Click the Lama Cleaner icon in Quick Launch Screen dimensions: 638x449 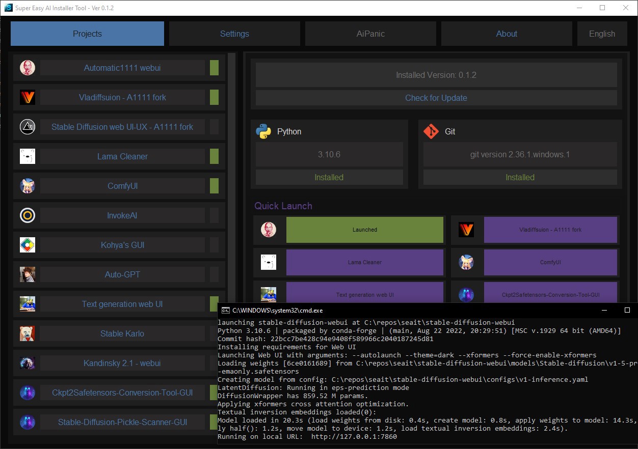tap(269, 262)
